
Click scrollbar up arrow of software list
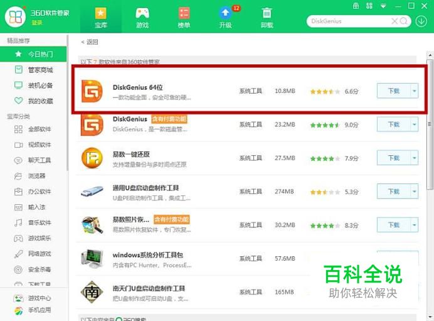click(x=430, y=54)
